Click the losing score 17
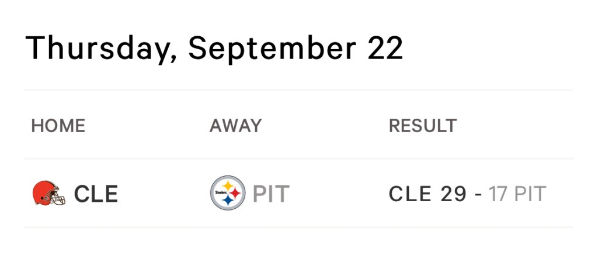This screenshot has width=598, height=262. tap(499, 194)
